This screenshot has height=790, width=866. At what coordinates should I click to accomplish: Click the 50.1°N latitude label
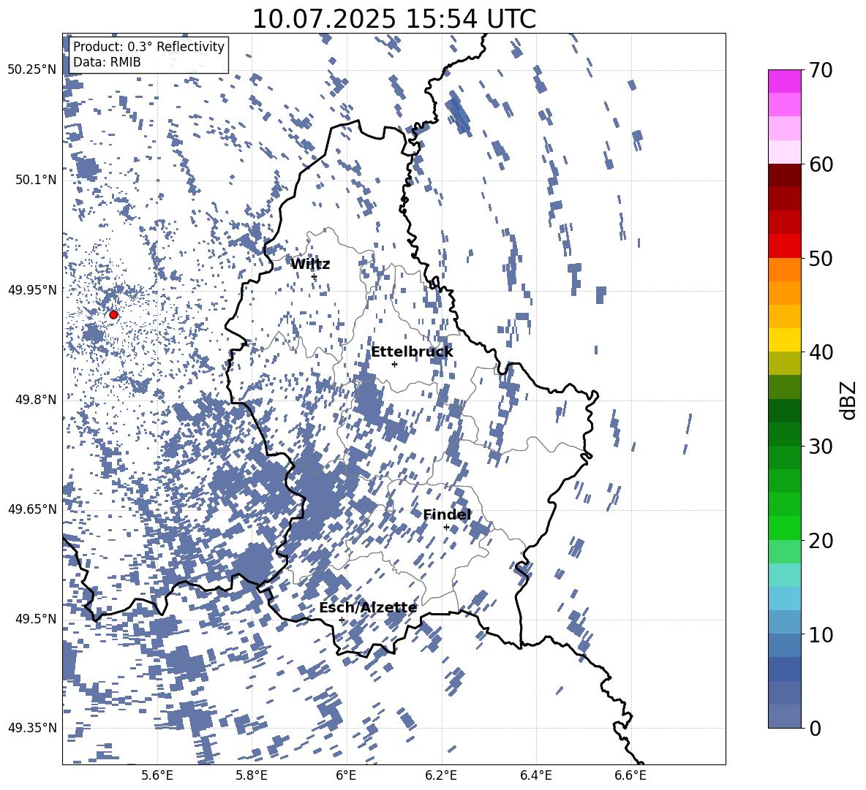(37, 180)
